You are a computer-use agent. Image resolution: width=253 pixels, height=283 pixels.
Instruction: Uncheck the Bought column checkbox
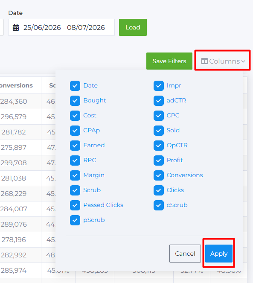(x=75, y=101)
